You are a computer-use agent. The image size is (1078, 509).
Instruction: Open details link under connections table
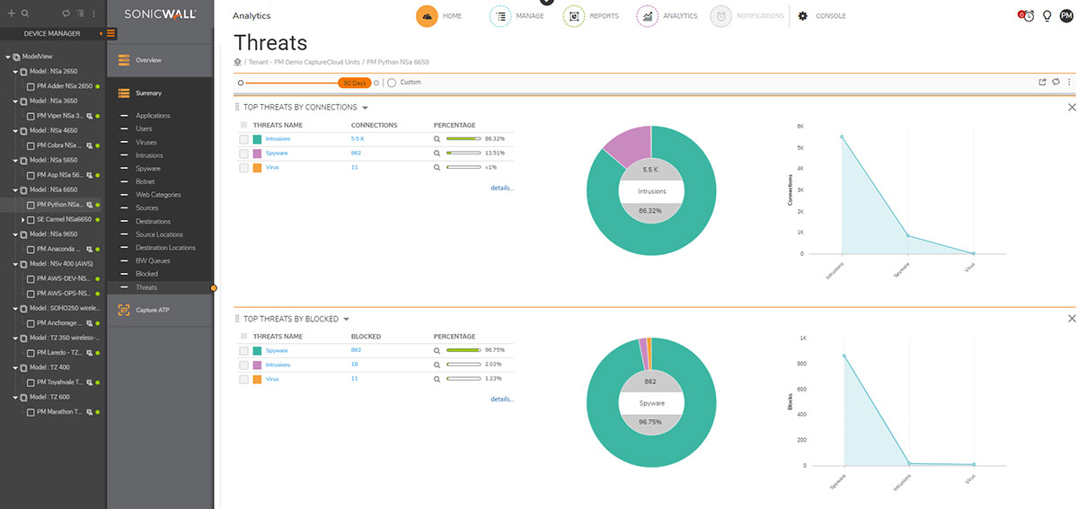[502, 188]
